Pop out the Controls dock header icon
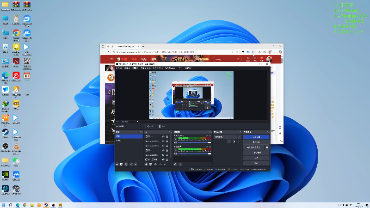Screen dimensions: 370x208 click(268, 132)
